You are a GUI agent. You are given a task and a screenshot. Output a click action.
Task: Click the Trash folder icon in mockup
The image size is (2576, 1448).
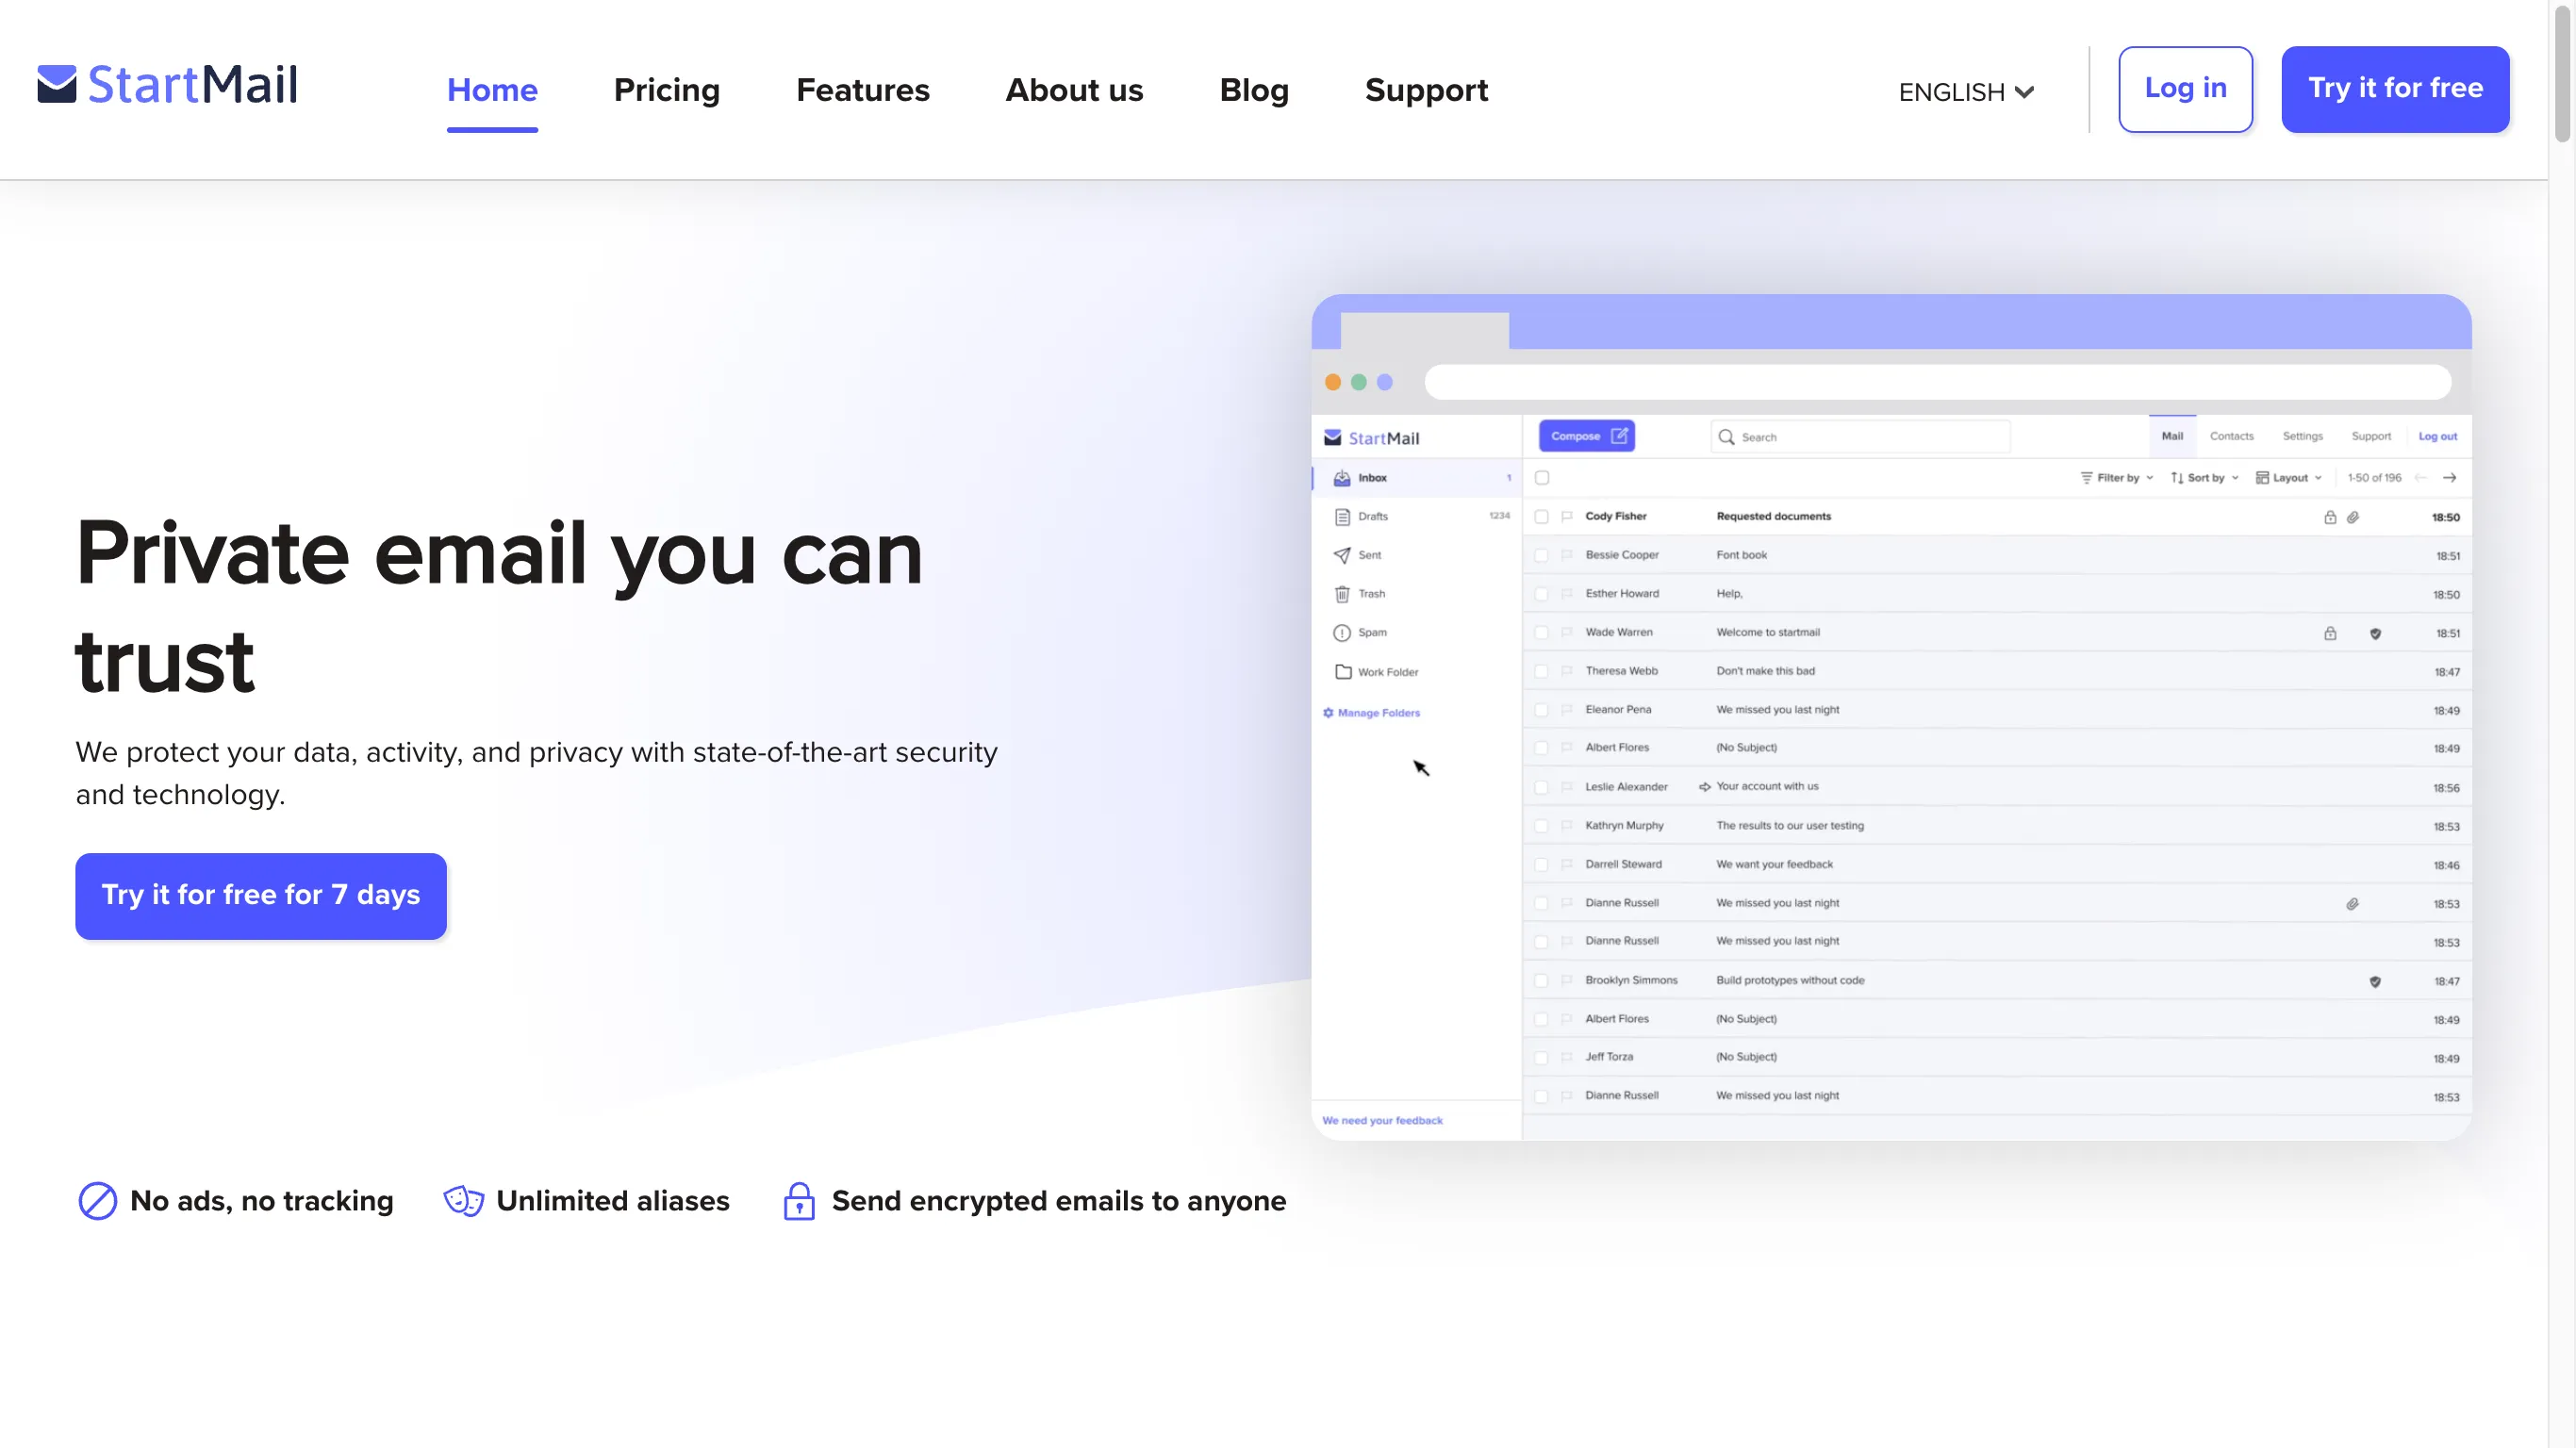[x=1342, y=594]
